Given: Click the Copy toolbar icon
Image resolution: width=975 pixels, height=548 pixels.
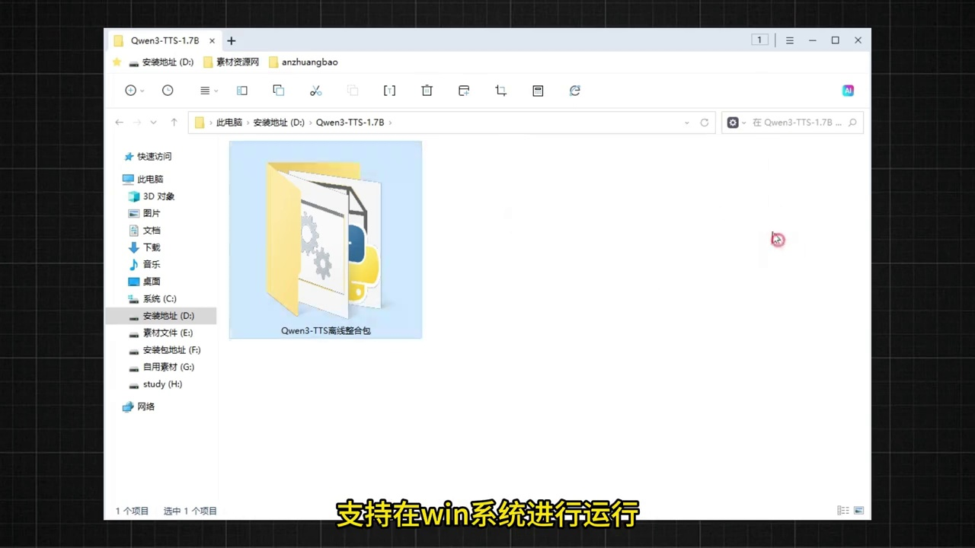Looking at the screenshot, I should tap(279, 91).
